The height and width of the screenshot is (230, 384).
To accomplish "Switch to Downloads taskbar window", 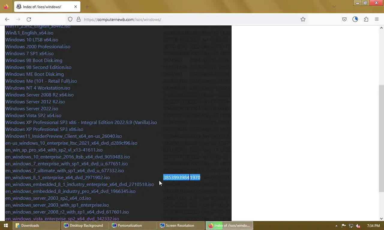I will click(37, 226).
